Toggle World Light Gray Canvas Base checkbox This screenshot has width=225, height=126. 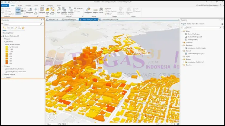(x=6, y=72)
